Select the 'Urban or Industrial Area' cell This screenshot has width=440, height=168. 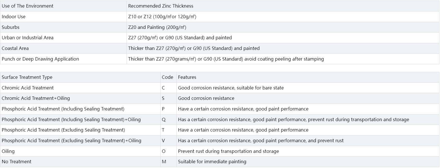[28, 38]
